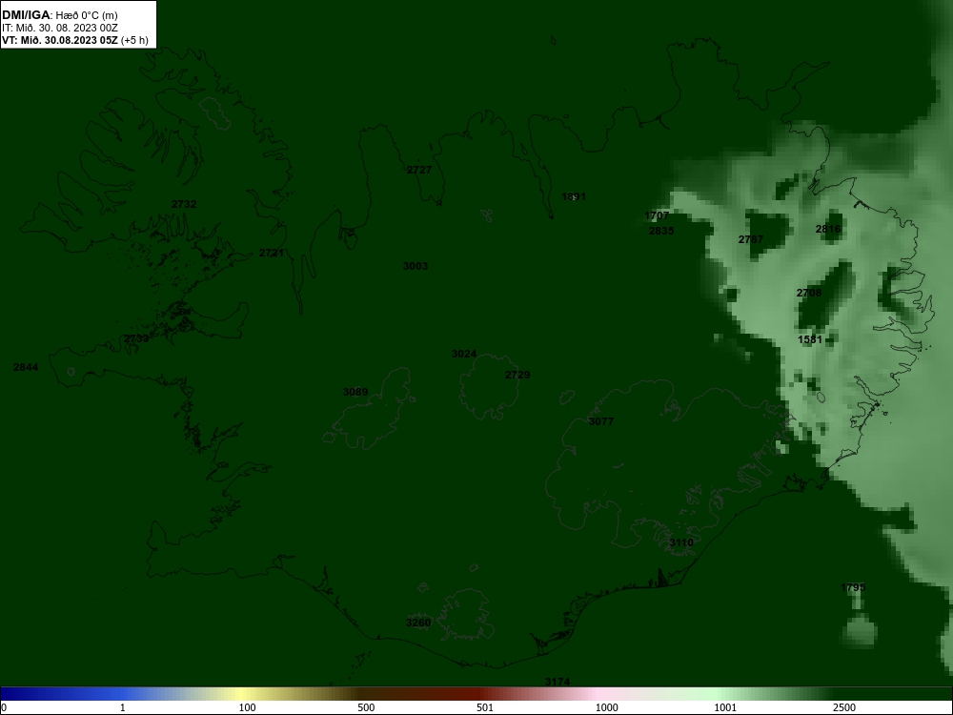The height and width of the screenshot is (715, 953).
Task: Click the map value 2844
Action: 26,367
